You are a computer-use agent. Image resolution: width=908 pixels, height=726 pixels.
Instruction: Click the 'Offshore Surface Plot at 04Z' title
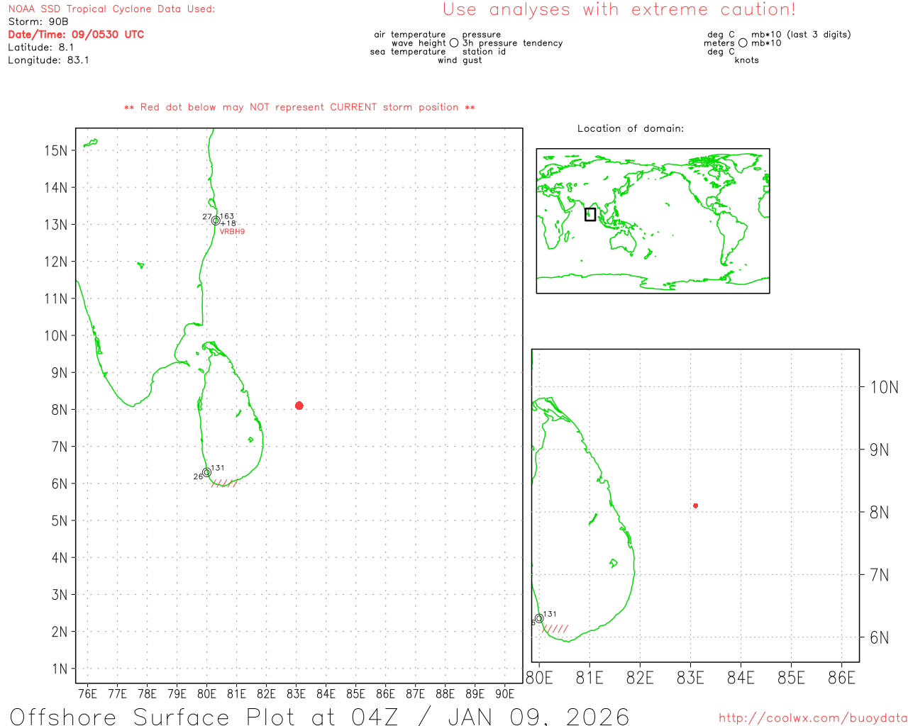tap(319, 716)
